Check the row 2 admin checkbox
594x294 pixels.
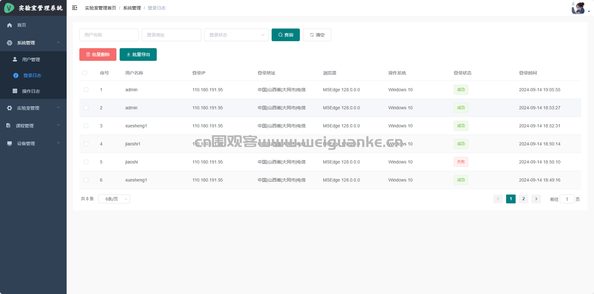pyautogui.click(x=86, y=108)
